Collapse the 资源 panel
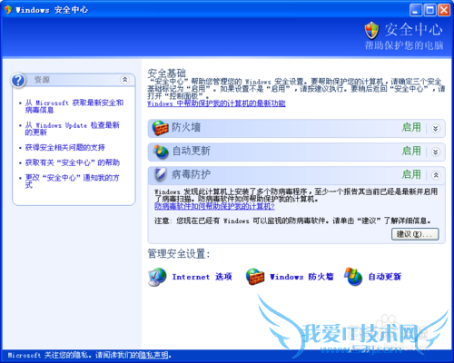The image size is (454, 363). pos(124,80)
